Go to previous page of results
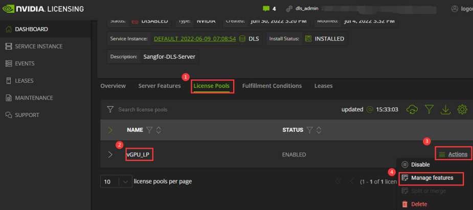Screen dimensions: 473x210 click(351, 182)
